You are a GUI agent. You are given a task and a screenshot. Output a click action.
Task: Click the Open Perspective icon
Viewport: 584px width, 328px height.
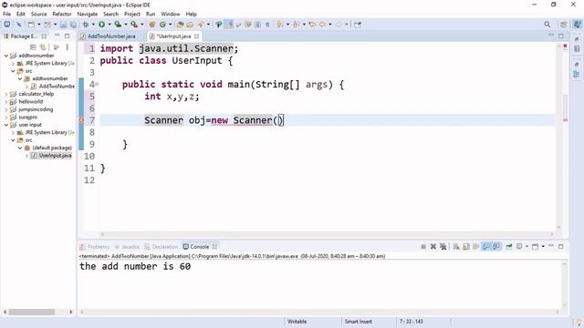(564, 25)
